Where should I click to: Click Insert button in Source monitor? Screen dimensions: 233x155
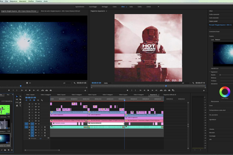coord(43,90)
